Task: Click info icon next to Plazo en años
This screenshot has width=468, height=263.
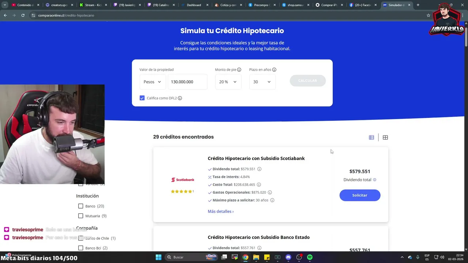Action: click(x=274, y=70)
